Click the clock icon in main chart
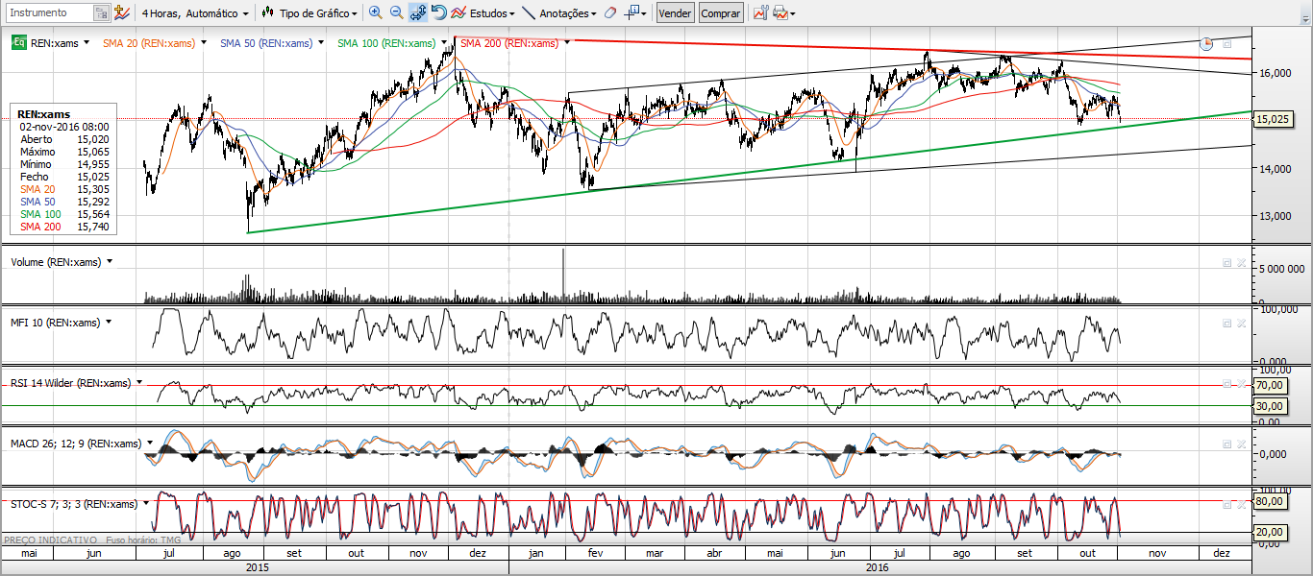This screenshot has height=576, width=1313. 1207,43
